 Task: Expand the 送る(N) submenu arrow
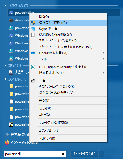104,101
